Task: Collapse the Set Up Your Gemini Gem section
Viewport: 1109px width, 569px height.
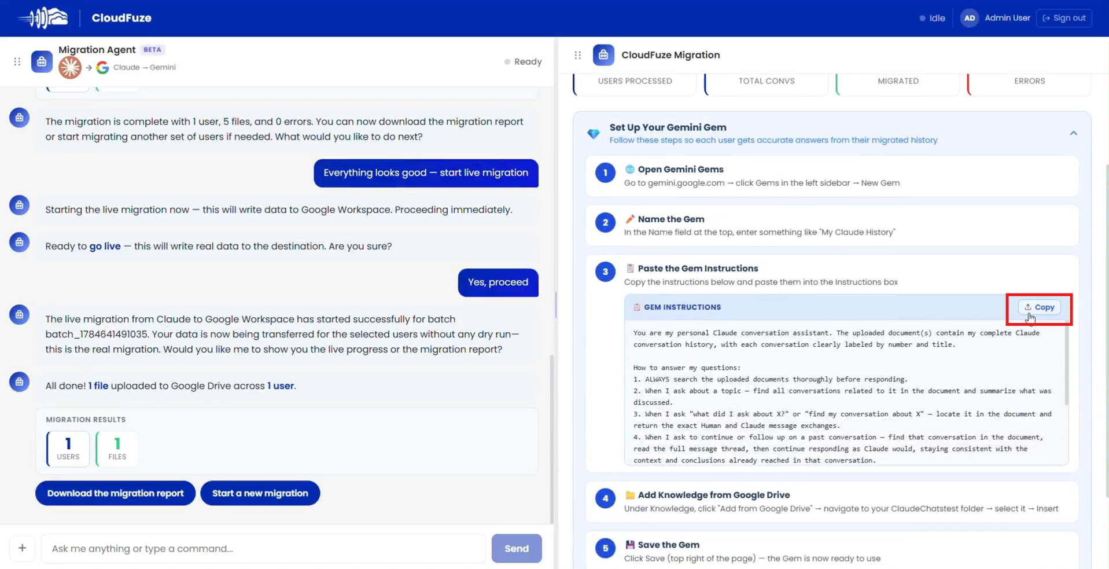Action: pyautogui.click(x=1073, y=133)
